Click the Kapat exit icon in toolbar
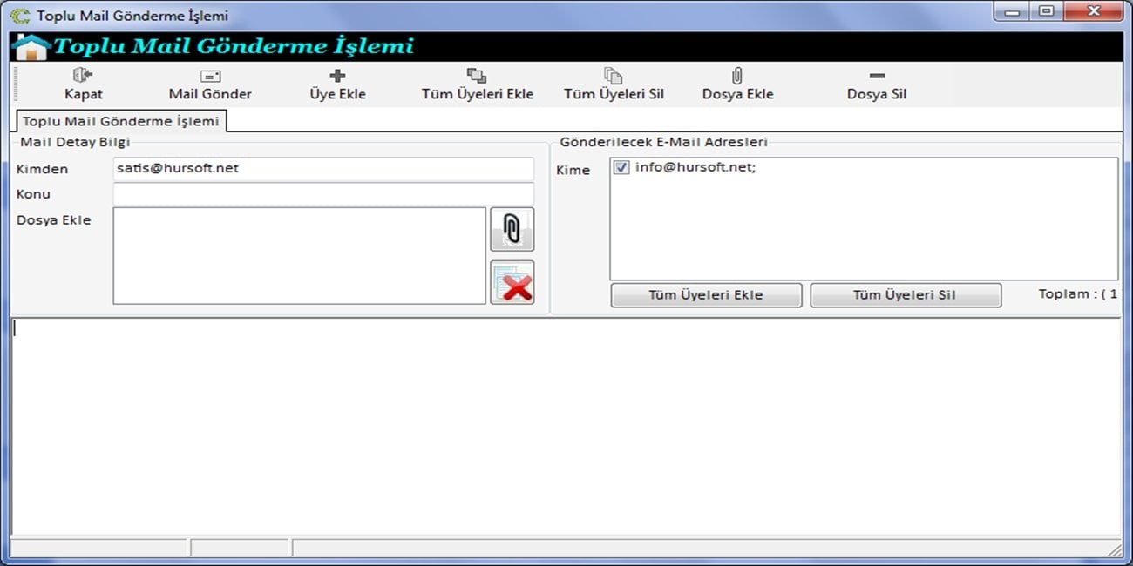This screenshot has width=1133, height=566. tap(83, 76)
